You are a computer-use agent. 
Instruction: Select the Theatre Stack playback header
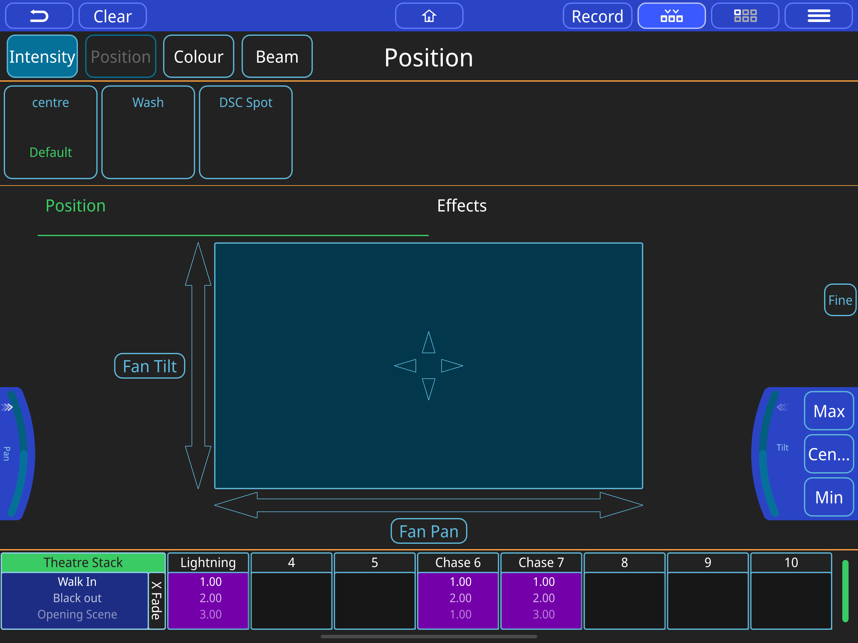83,562
